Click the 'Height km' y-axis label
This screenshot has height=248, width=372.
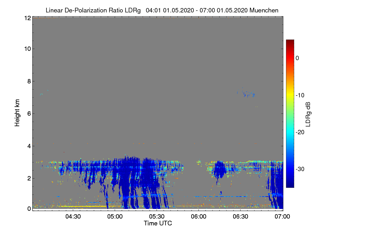point(17,113)
